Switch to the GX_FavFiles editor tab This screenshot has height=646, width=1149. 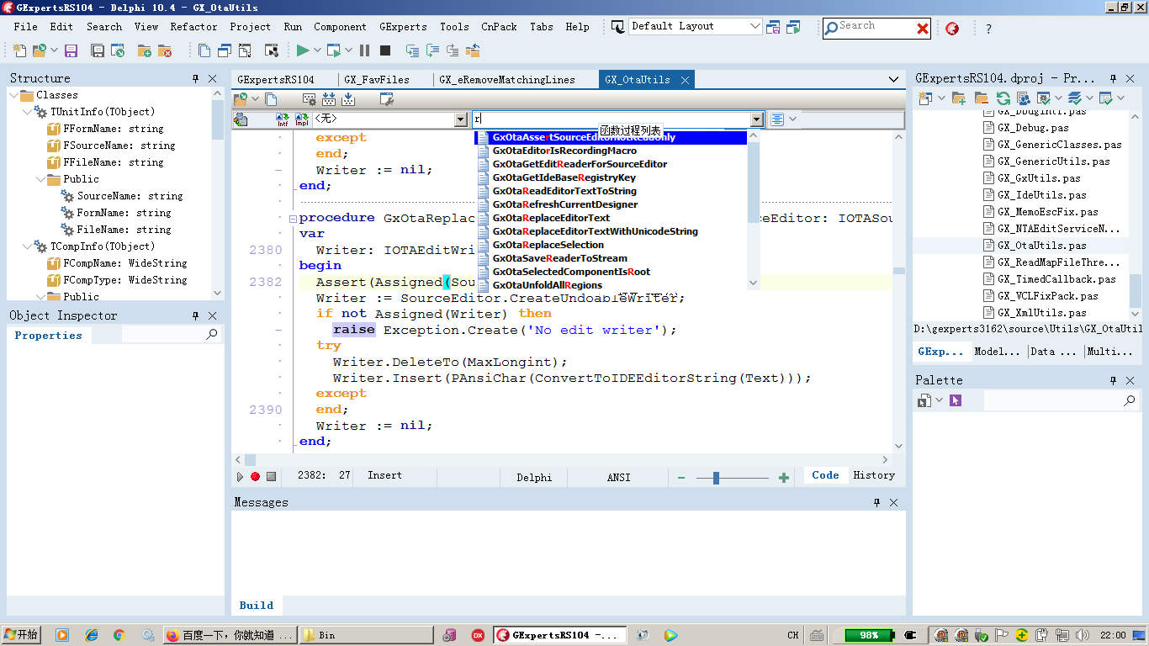377,80
